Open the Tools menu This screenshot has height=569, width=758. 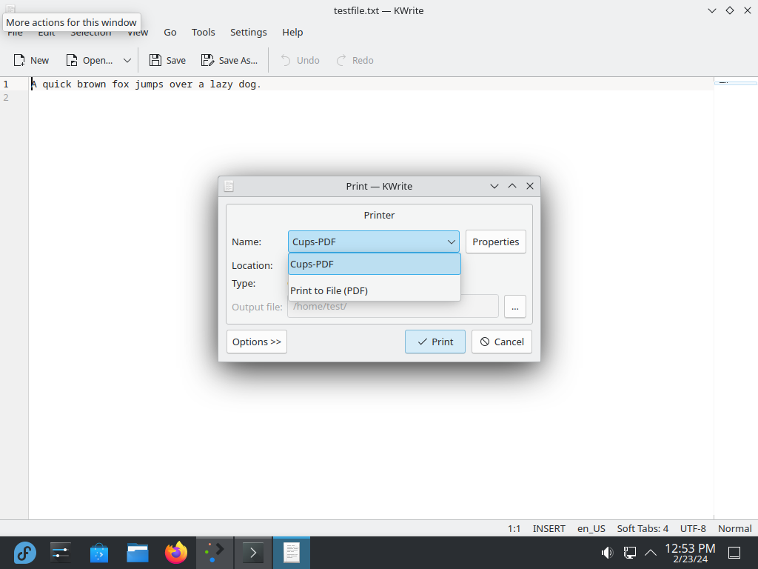(203, 33)
